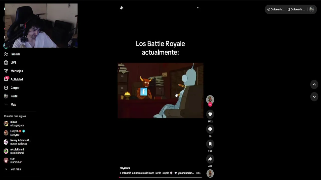
Task: Open comments via the speech bubble icon
Action: tap(210, 129)
